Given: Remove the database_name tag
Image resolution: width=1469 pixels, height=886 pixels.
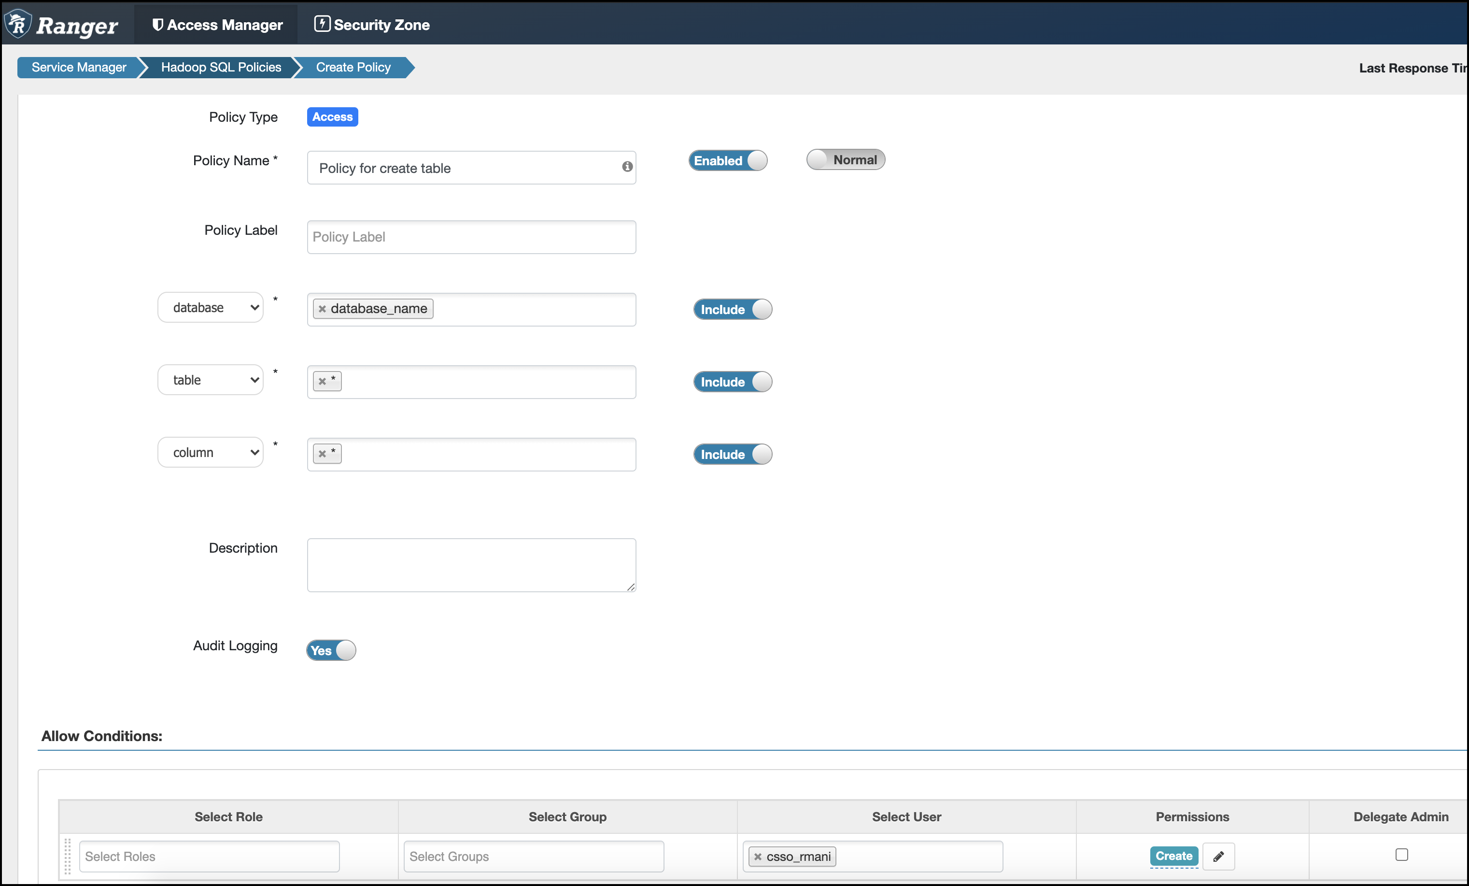Looking at the screenshot, I should point(323,309).
